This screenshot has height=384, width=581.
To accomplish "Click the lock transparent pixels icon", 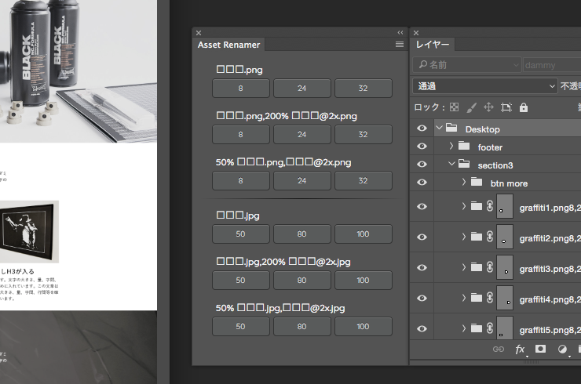I will tap(454, 107).
